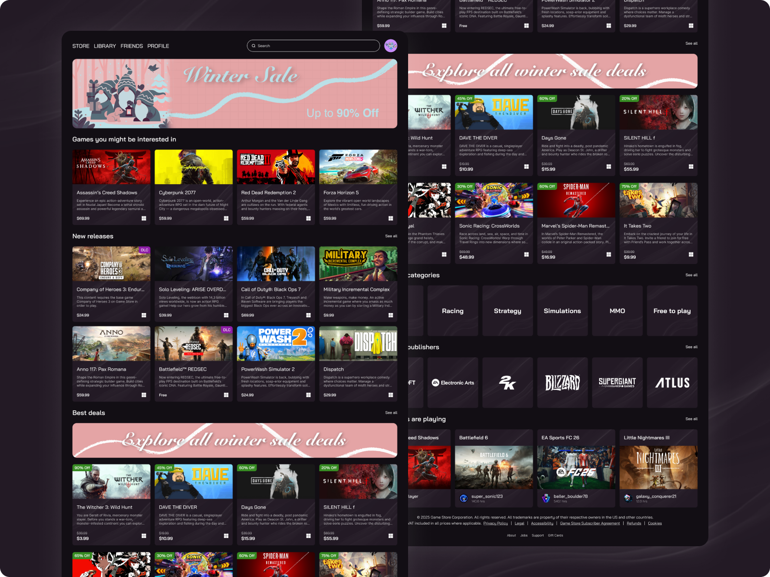Open the LIBRARY tab
The height and width of the screenshot is (577, 770).
(x=105, y=46)
